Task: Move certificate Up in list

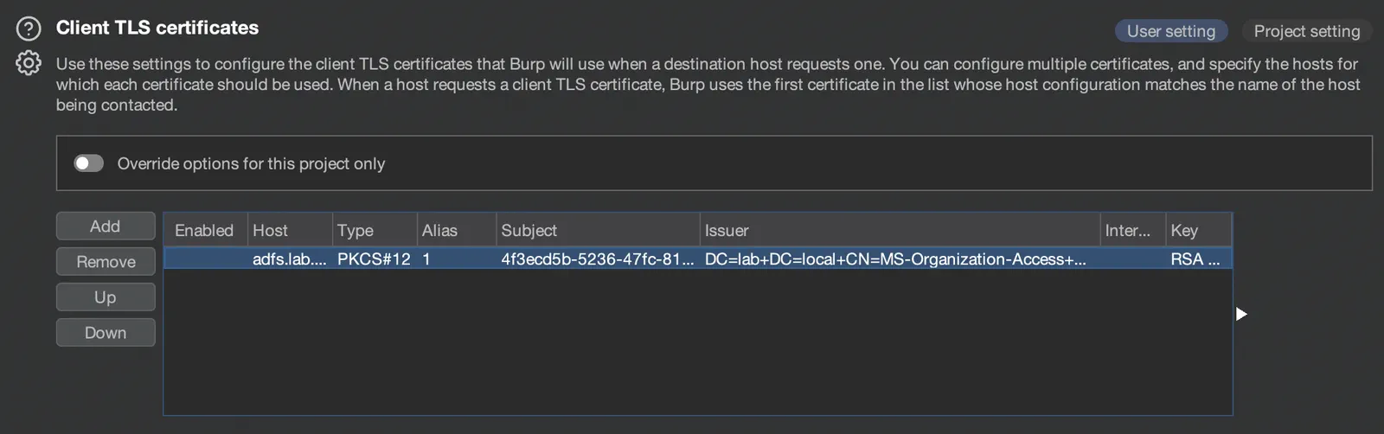Action: coord(106,297)
